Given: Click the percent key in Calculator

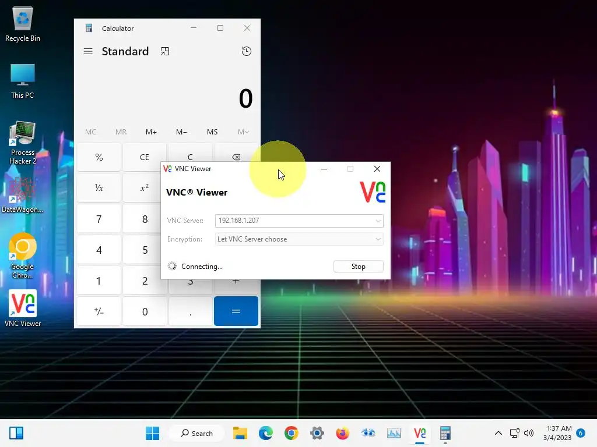Looking at the screenshot, I should [x=99, y=157].
